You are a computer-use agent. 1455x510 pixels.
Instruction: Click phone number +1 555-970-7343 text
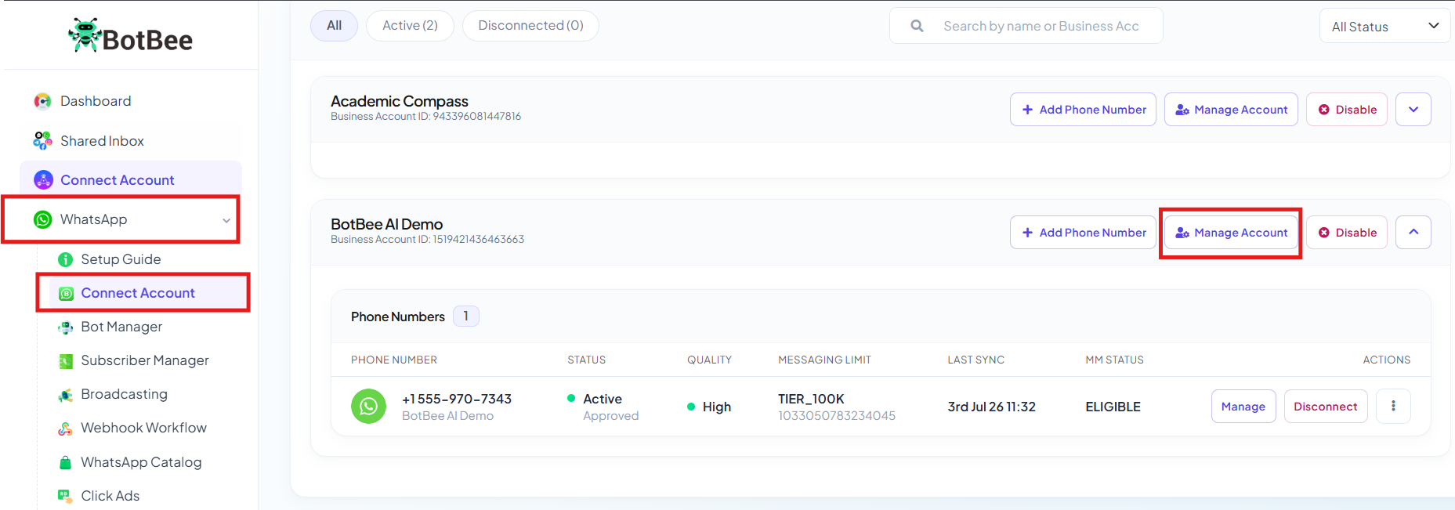(457, 399)
